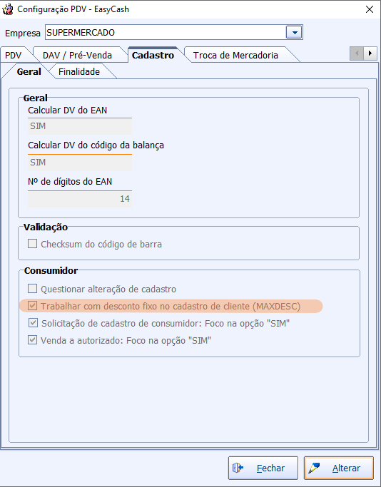Switch to the PDV tab
This screenshot has width=381, height=487.
click(x=13, y=56)
